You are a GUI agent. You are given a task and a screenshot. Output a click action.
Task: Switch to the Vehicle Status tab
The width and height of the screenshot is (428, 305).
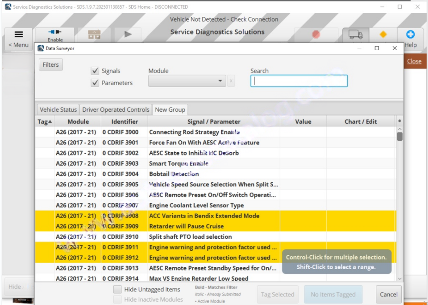click(58, 109)
